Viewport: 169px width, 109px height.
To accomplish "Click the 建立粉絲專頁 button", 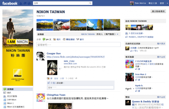I will [x=158, y=11].
